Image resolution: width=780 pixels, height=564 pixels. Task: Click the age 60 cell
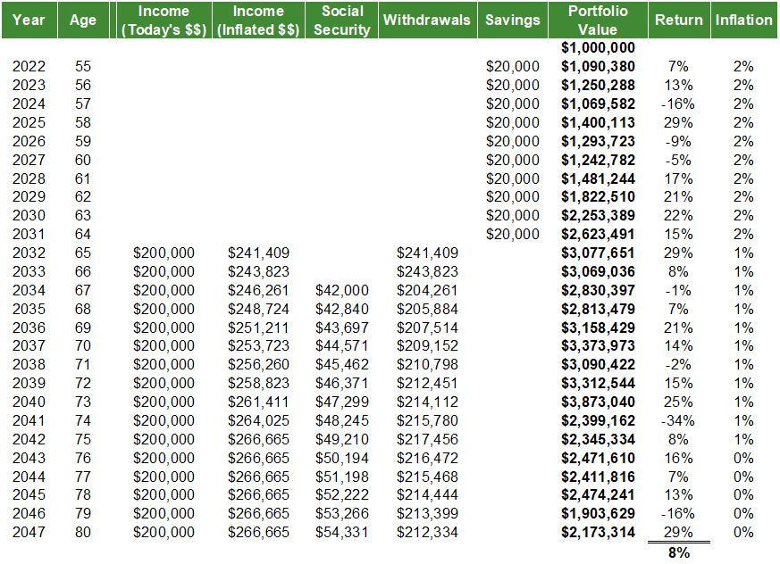(x=83, y=160)
